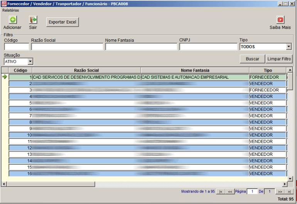
Task: Click VENDEDOR type in row 2
Action: click(x=268, y=84)
